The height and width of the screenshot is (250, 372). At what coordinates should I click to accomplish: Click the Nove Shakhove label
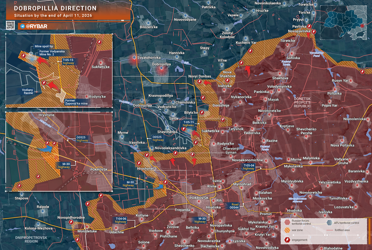point(227,74)
